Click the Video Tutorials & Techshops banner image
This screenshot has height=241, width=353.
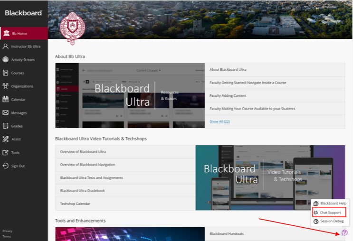tap(270, 177)
